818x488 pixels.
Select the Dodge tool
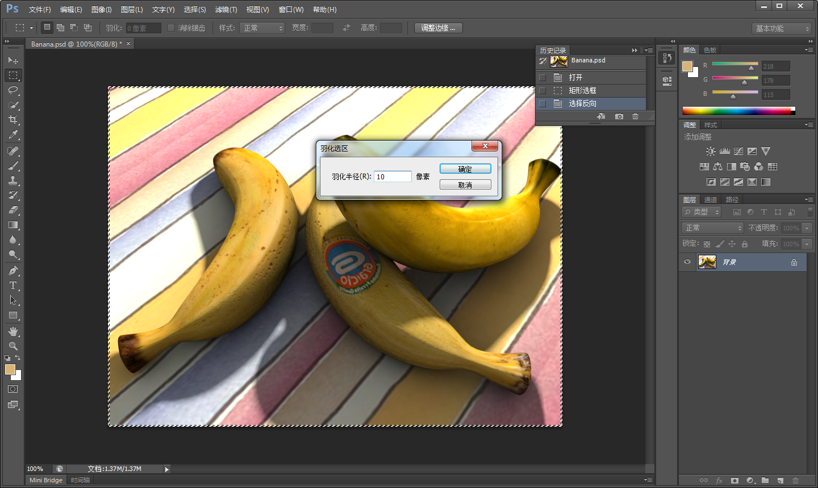12,254
